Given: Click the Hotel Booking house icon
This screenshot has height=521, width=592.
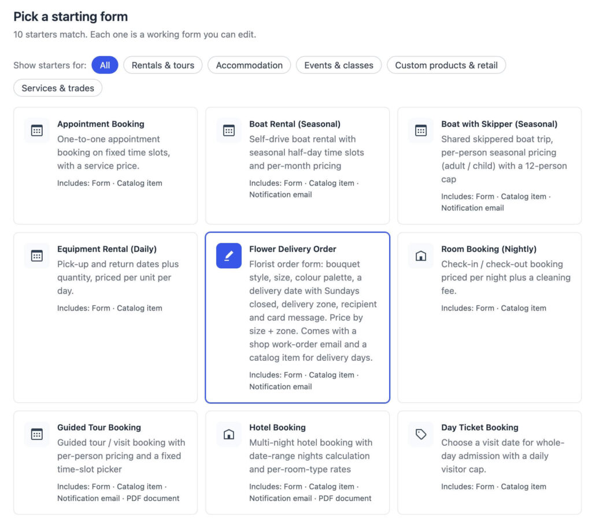Looking at the screenshot, I should point(229,434).
